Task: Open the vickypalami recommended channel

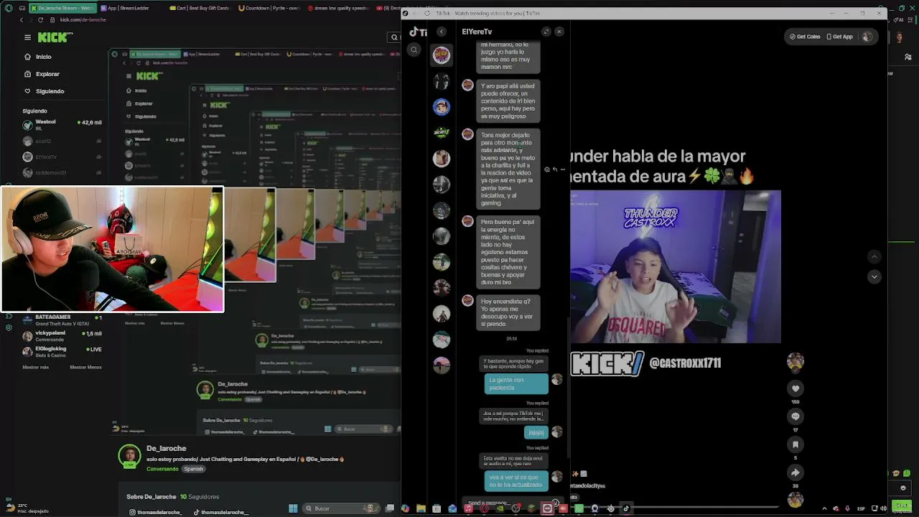Action: coord(62,336)
